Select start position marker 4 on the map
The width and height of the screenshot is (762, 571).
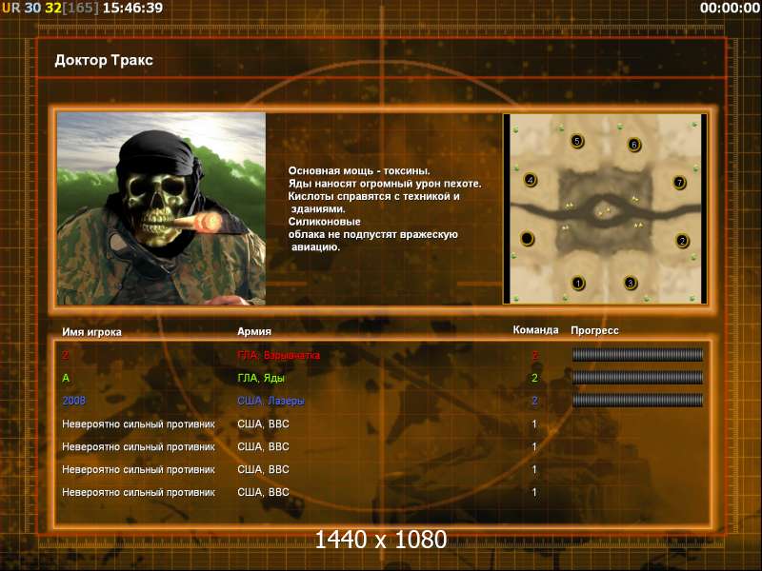[531, 180]
